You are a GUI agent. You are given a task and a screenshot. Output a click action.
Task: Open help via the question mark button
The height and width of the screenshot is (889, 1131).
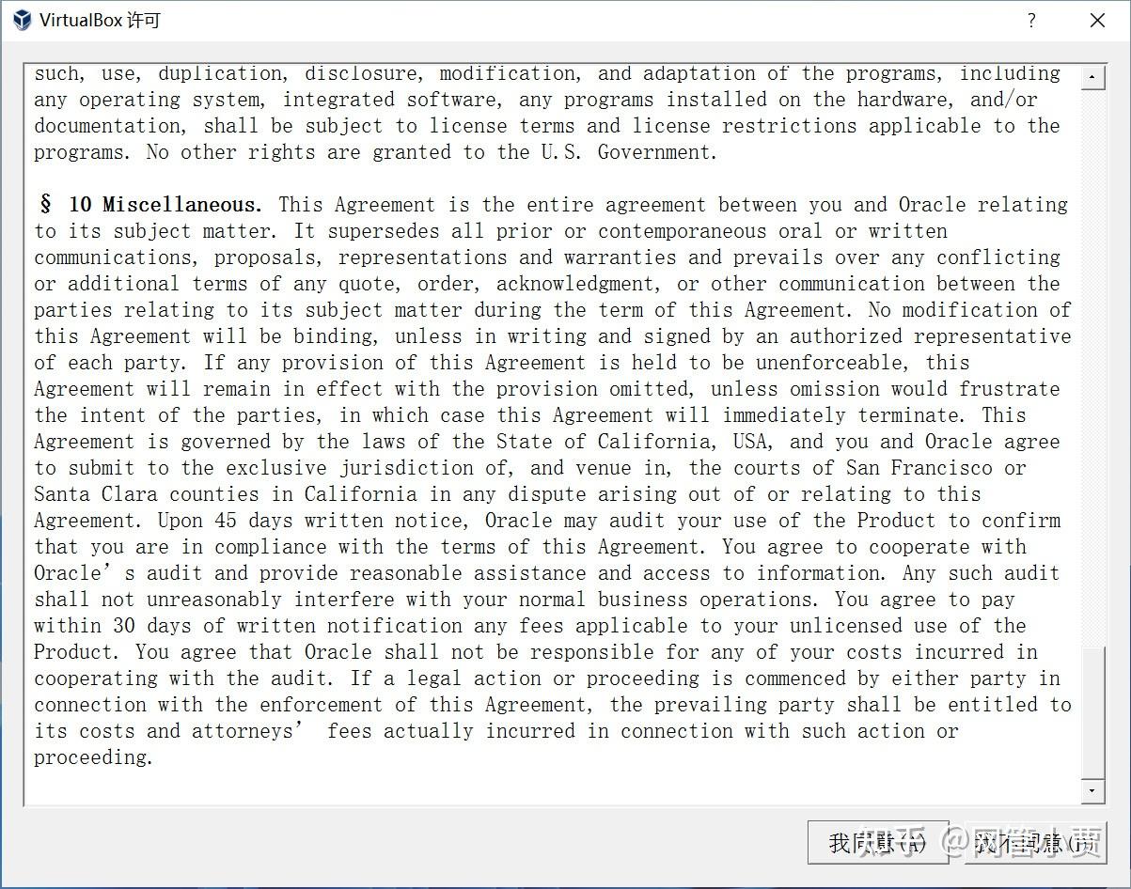pyautogui.click(x=1031, y=20)
